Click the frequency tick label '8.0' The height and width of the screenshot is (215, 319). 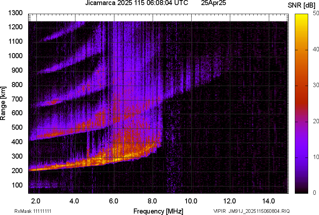click(x=152, y=201)
